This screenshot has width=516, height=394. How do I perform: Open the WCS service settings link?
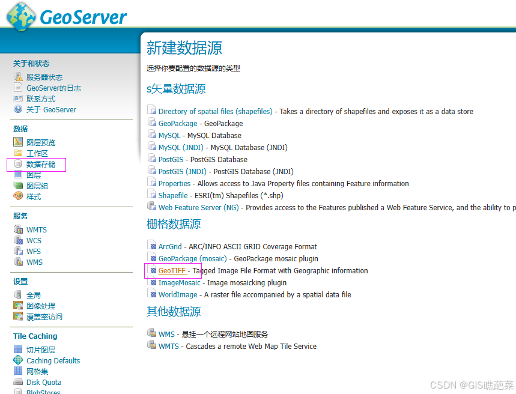[x=34, y=241]
